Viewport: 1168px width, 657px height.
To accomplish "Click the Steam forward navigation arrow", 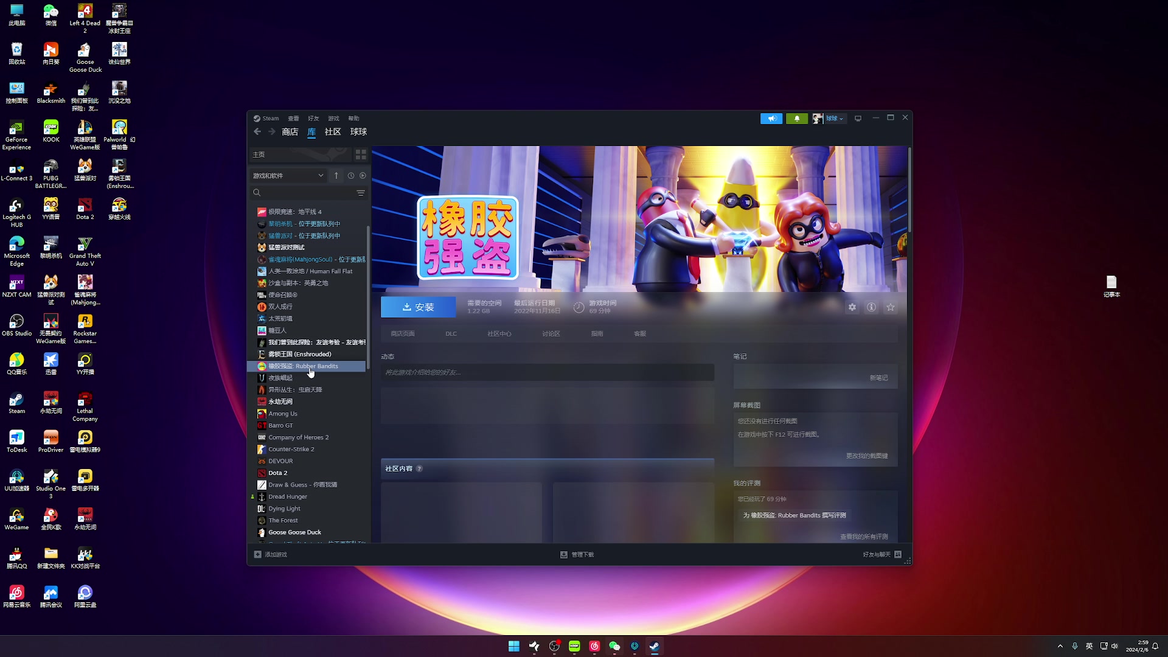I will 272,132.
